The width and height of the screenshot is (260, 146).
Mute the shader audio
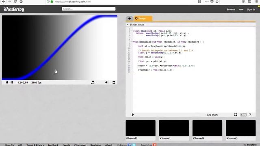pyautogui.click(x=106, y=82)
